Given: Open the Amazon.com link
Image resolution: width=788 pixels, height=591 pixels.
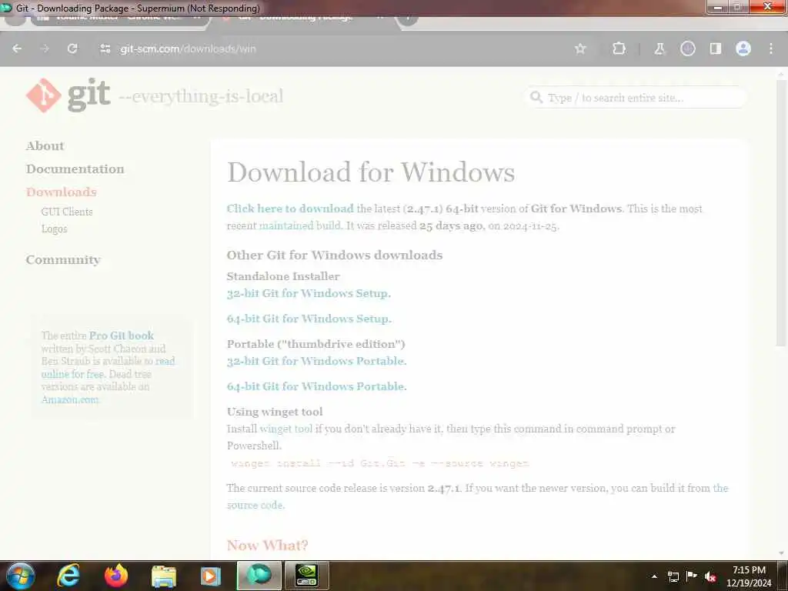Looking at the screenshot, I should (x=70, y=399).
